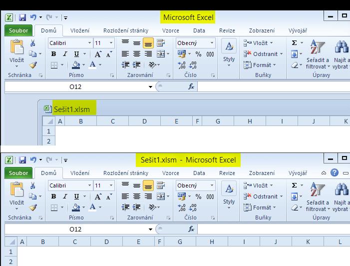Switch to Vývojář tab in bottom window

pyautogui.click(x=298, y=173)
